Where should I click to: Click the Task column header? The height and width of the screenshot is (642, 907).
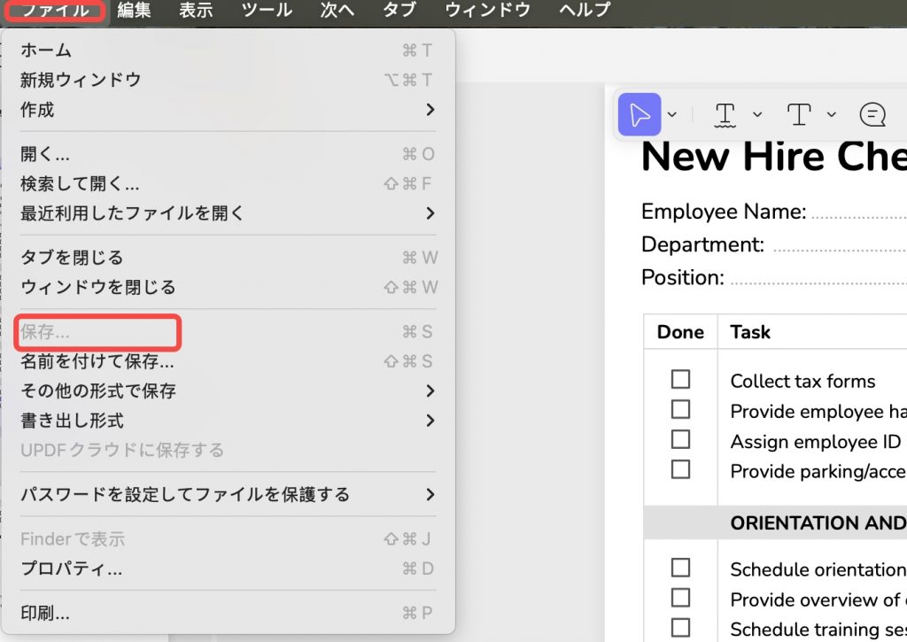tap(750, 332)
